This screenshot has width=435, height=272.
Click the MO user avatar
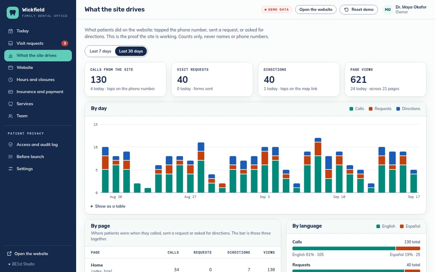(x=388, y=9)
